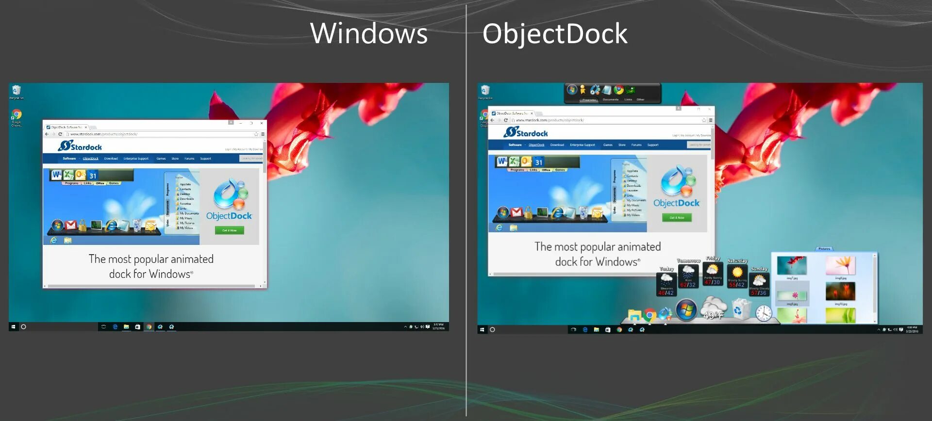This screenshot has width=932, height=421.
Task: Open Recycle Bin docklet in bottom dock
Action: [x=741, y=310]
